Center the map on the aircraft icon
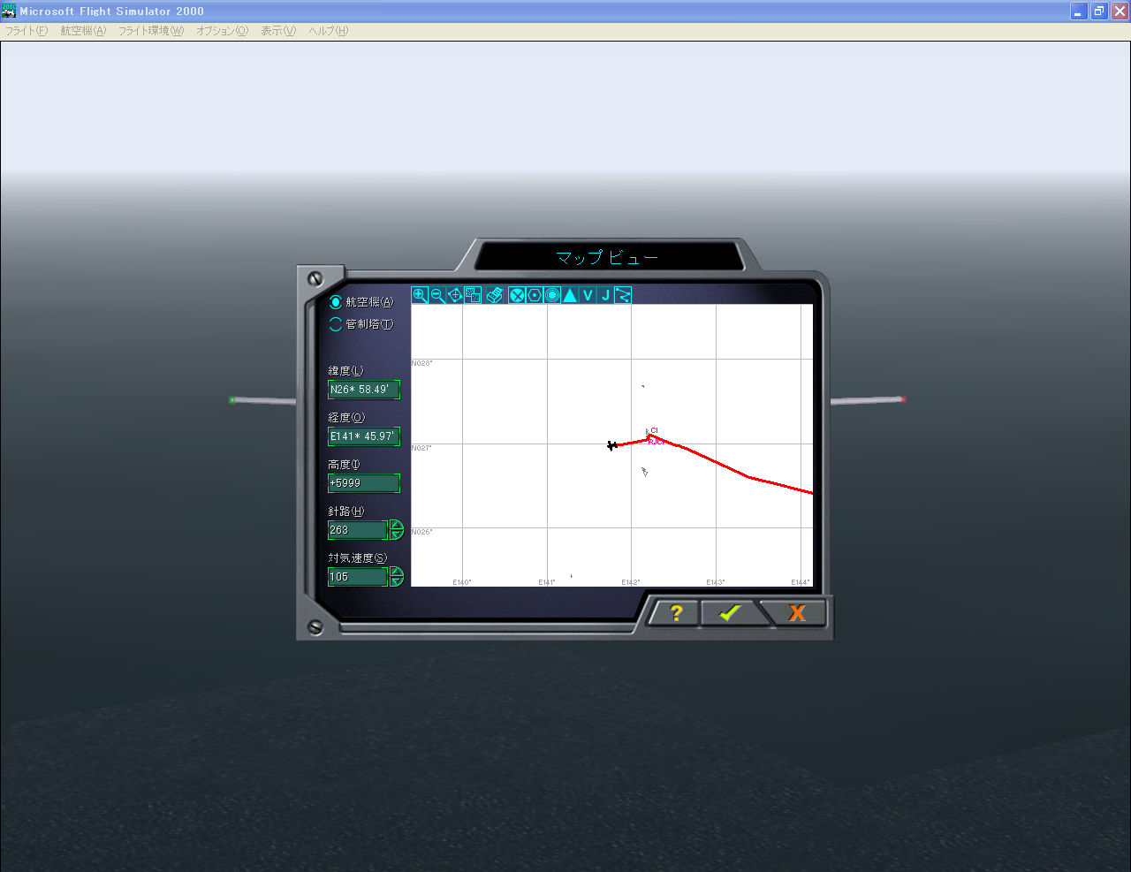This screenshot has width=1131, height=872. click(455, 295)
